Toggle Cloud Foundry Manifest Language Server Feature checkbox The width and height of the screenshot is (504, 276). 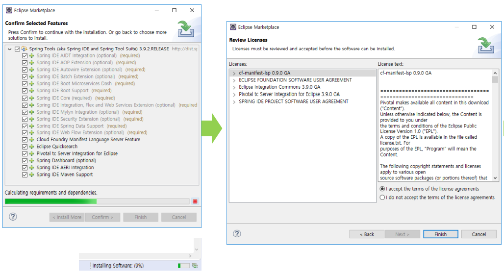(25, 140)
